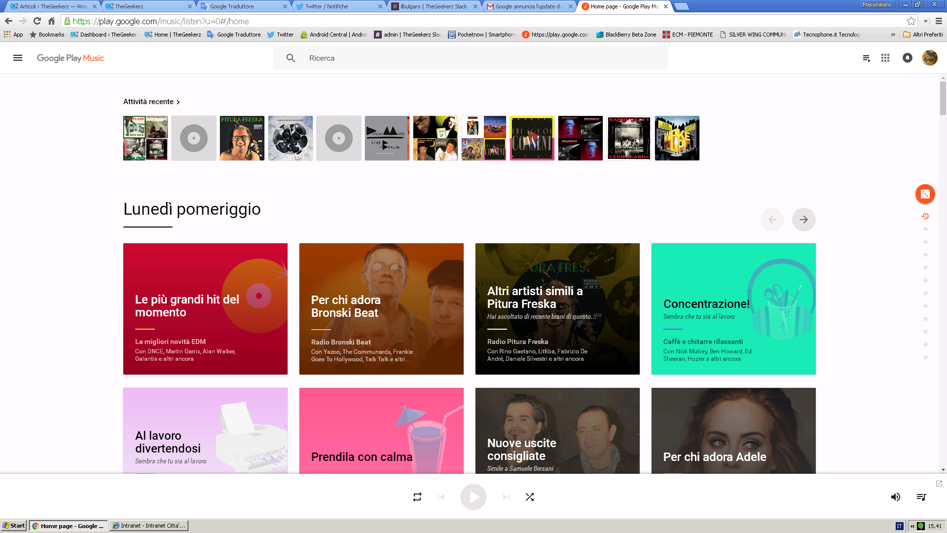The height and width of the screenshot is (533, 947).
Task: Open Altri Preferiti bookmarks folder
Action: click(923, 35)
